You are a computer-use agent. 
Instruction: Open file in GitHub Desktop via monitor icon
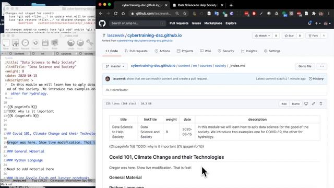(x=306, y=103)
